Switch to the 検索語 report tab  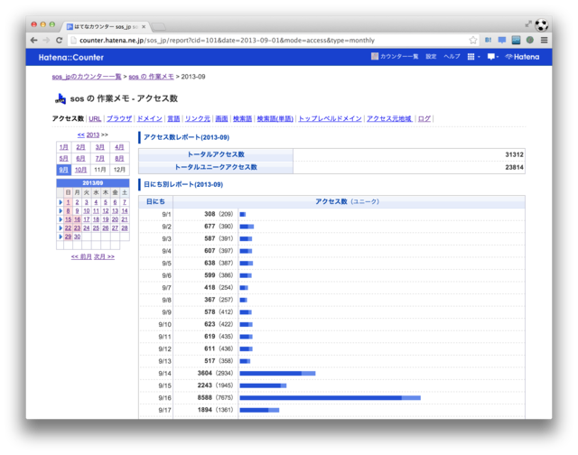pyautogui.click(x=243, y=118)
